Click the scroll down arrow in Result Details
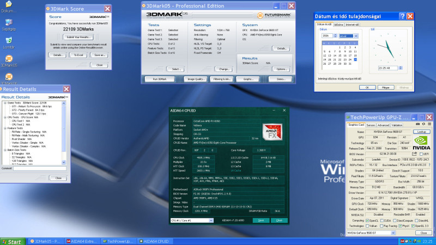The width and height of the screenshot is (436, 245). pos(64,162)
